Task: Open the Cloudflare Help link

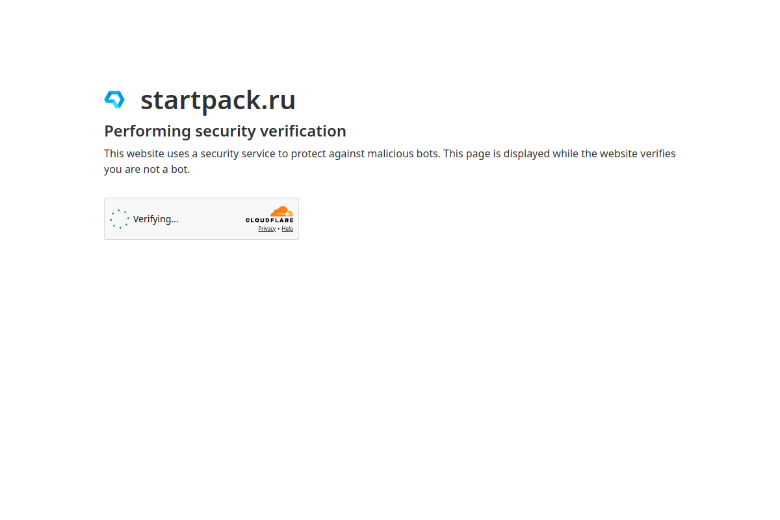Action: click(x=287, y=229)
